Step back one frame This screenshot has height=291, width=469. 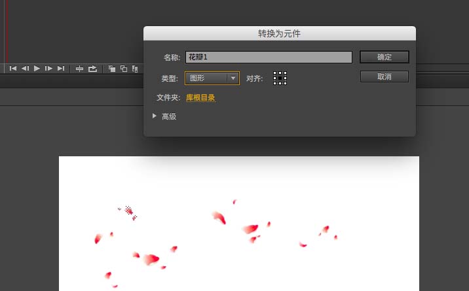(x=26, y=69)
